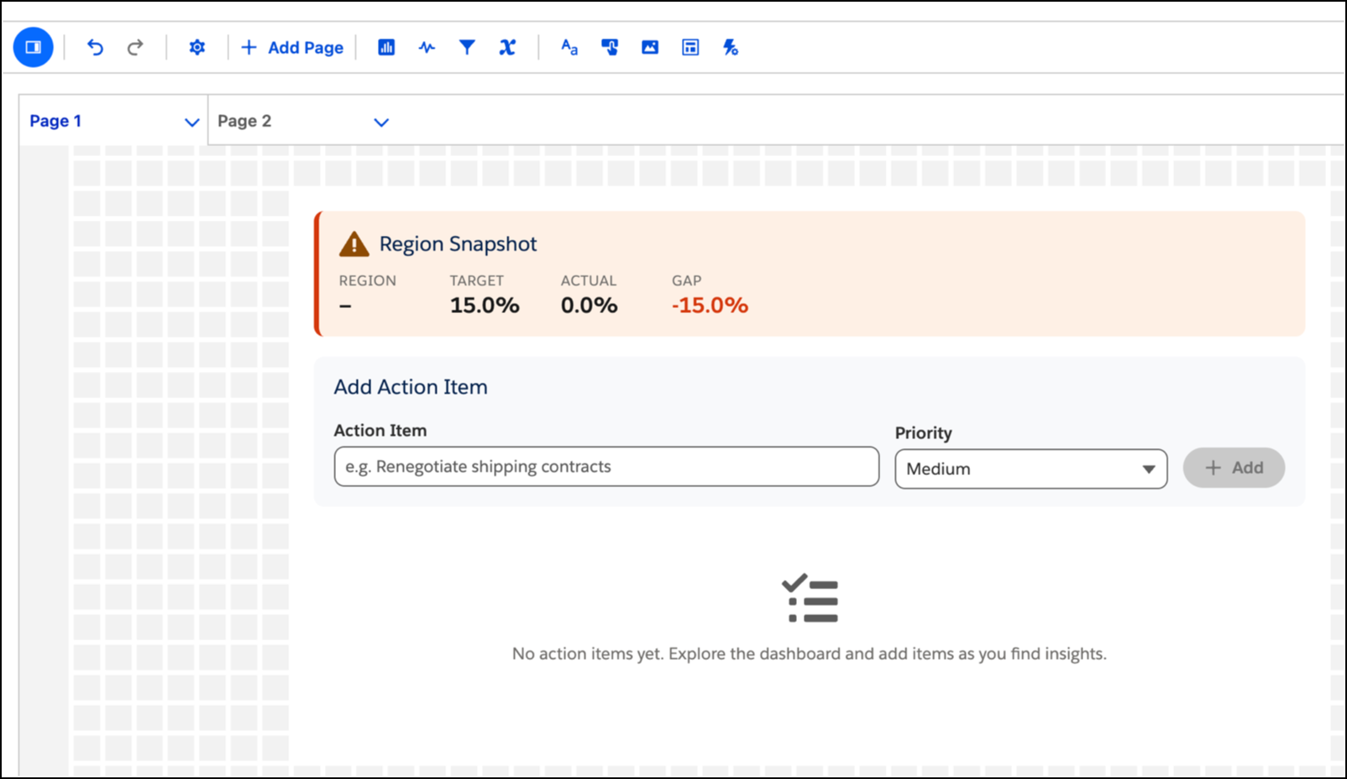
Task: Click the GAP value -15.0%
Action: tap(710, 306)
